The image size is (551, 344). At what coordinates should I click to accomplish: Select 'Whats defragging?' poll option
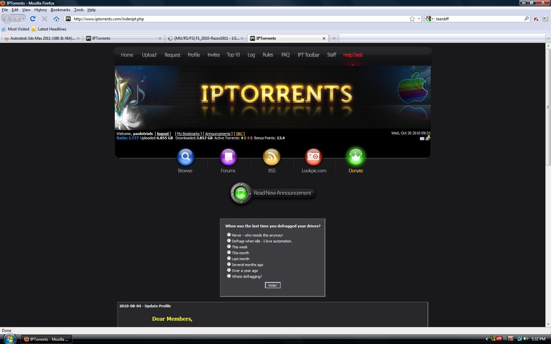coord(229,276)
